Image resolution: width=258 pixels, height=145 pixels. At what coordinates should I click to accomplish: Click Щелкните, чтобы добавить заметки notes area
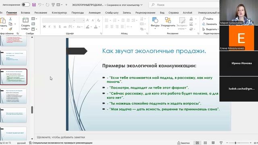click(x=61, y=137)
